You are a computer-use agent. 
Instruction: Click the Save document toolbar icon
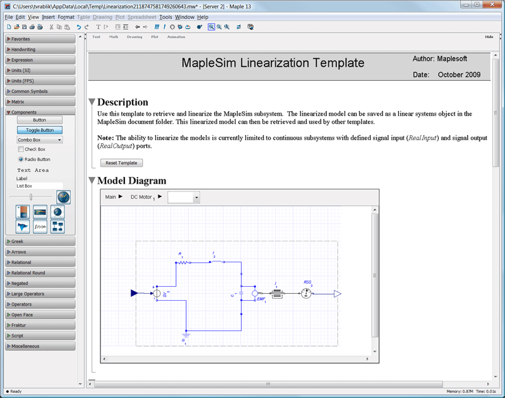click(24, 27)
